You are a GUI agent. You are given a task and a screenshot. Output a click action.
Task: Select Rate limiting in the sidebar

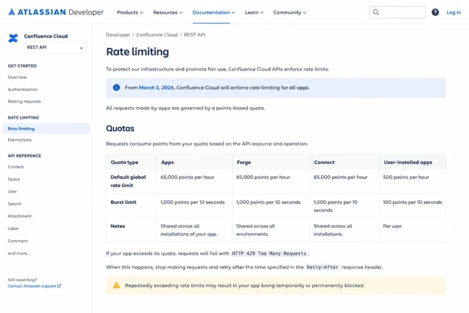[46, 128]
